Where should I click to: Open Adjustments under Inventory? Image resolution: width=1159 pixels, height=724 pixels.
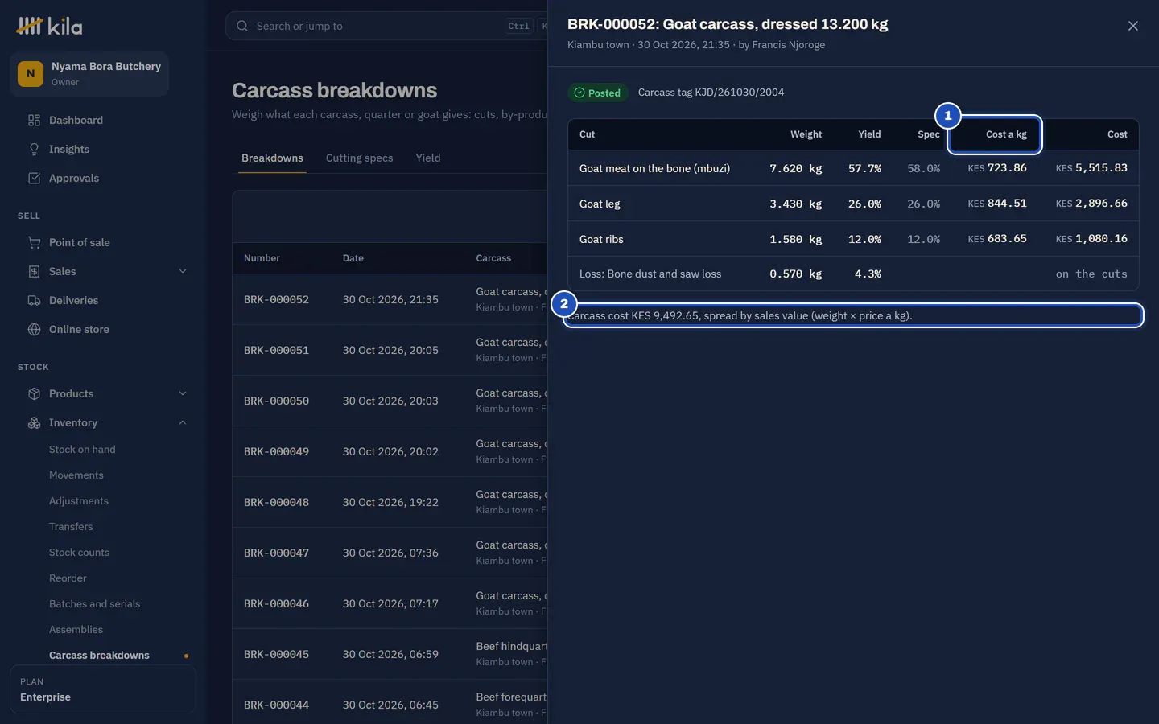[79, 500]
